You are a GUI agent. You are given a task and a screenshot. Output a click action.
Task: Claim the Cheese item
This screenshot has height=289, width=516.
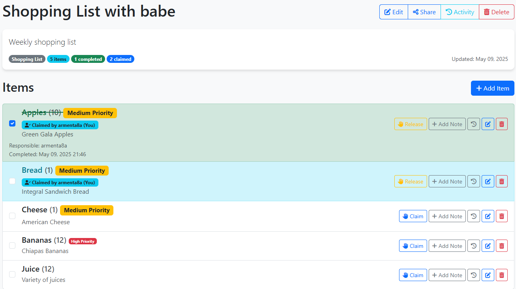tap(413, 216)
